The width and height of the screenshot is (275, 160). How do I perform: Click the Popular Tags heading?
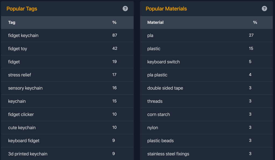tap(22, 9)
